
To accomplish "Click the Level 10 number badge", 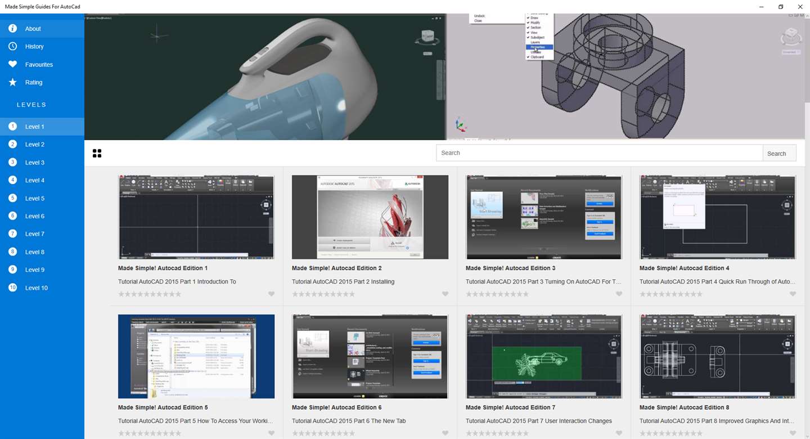I will 12,288.
